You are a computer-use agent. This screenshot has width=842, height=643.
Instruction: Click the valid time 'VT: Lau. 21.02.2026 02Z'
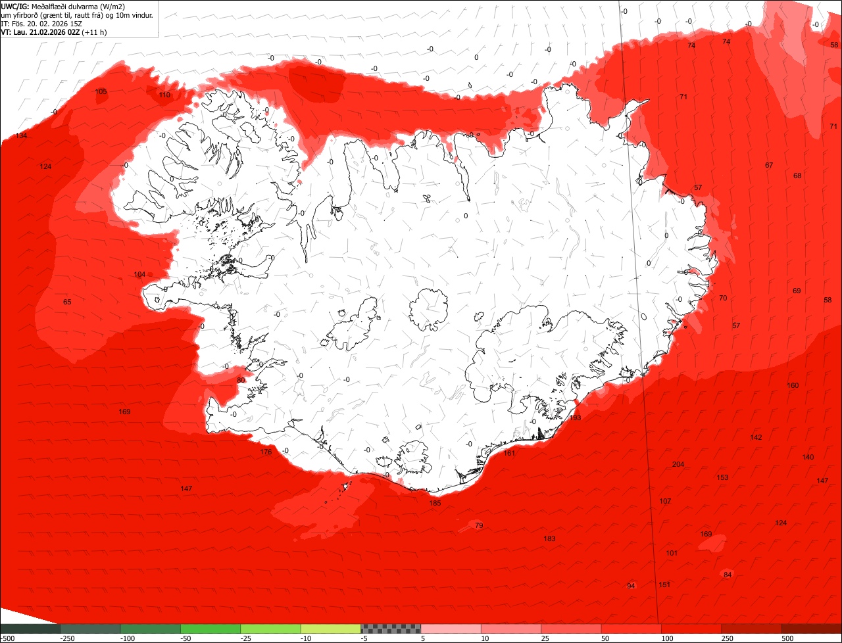pos(41,32)
